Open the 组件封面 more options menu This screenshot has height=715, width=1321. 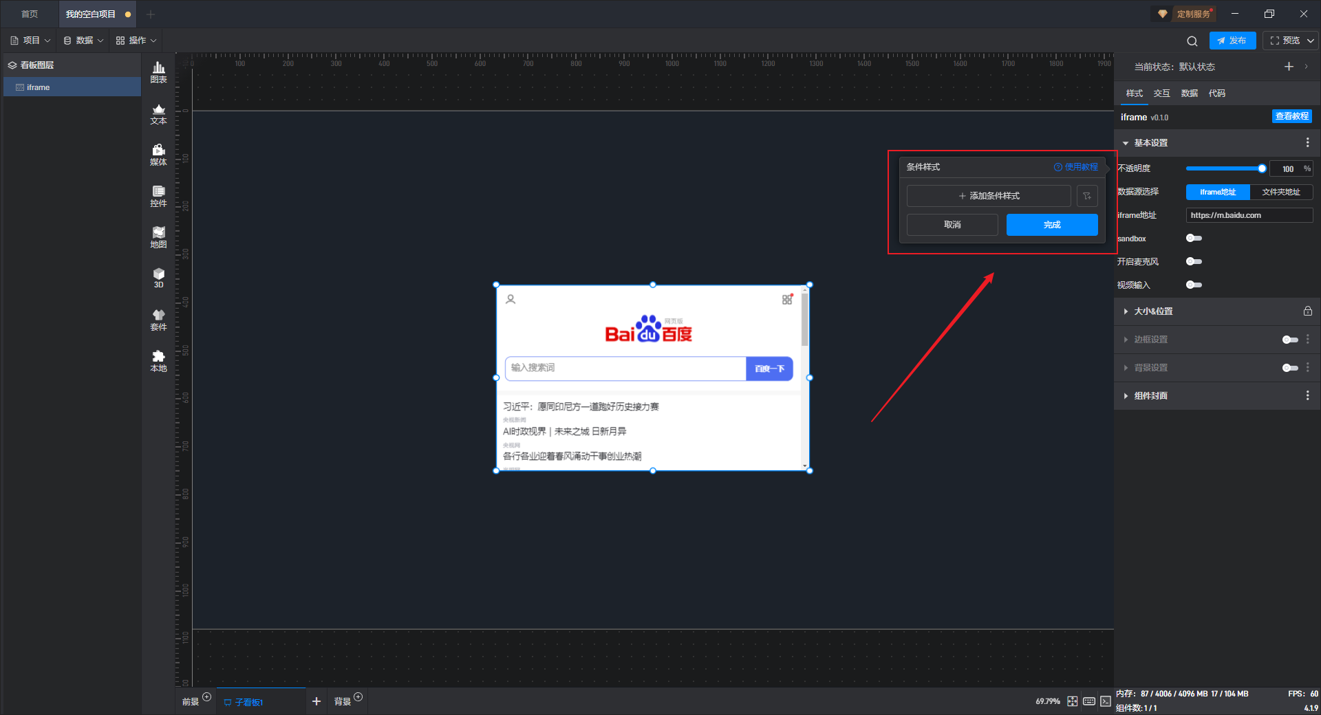[x=1307, y=395]
